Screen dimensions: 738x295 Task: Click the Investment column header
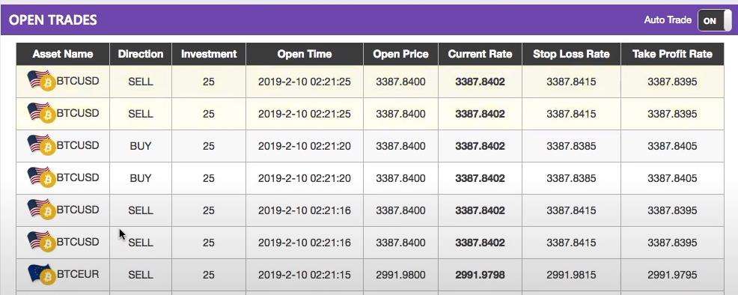pos(209,54)
